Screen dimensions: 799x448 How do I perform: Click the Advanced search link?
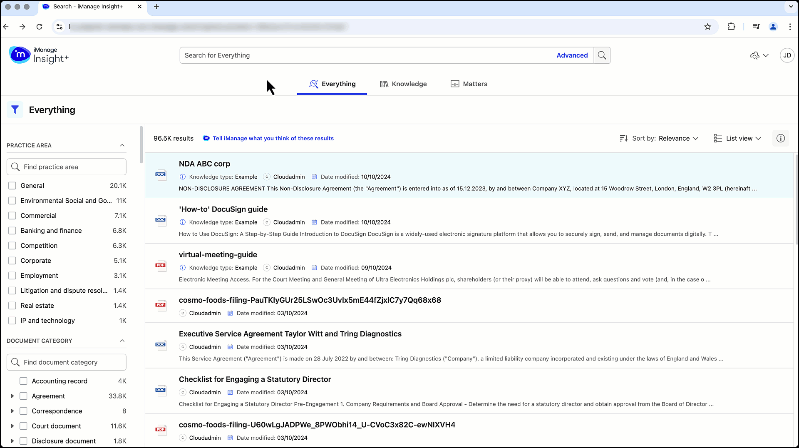pyautogui.click(x=572, y=55)
